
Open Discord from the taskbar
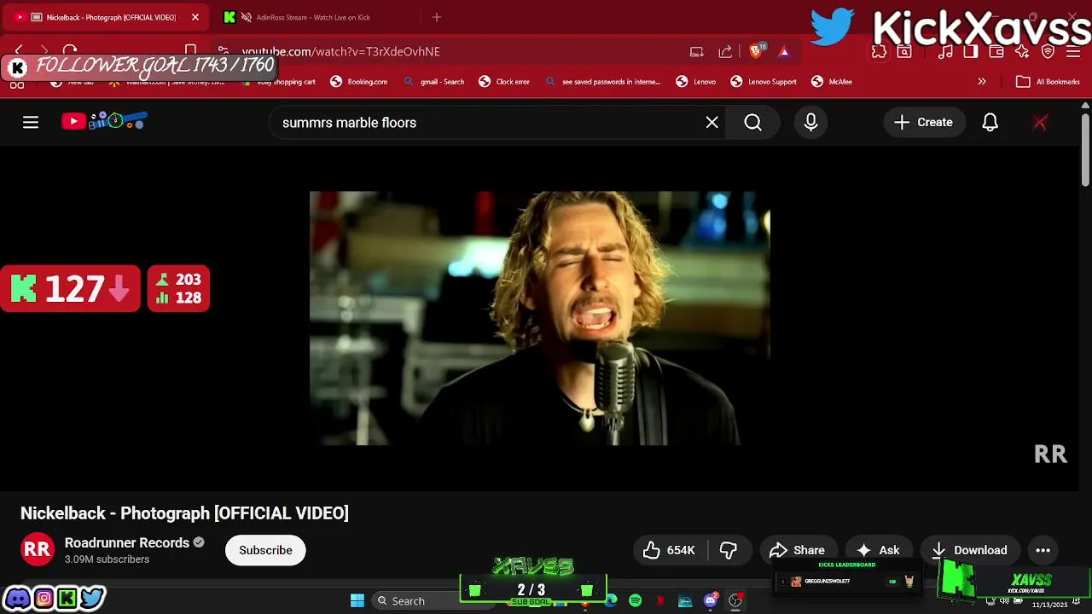[710, 601]
